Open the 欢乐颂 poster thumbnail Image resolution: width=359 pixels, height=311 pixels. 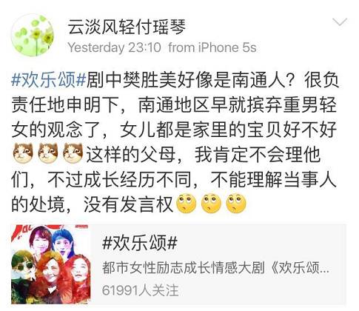(x=51, y=264)
